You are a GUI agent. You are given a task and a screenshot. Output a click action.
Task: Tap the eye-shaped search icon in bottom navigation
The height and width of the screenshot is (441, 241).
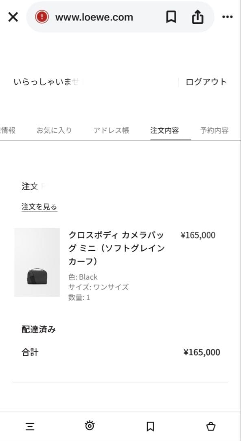[90, 426]
